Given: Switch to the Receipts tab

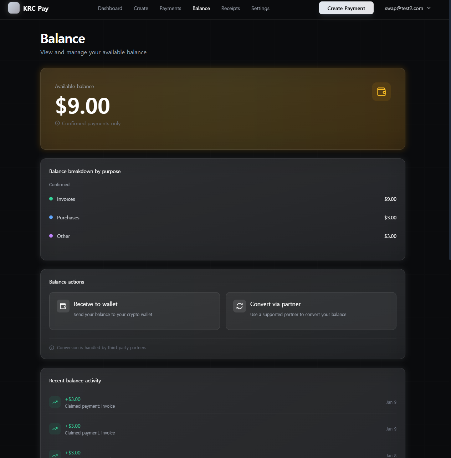Looking at the screenshot, I should 231,8.
